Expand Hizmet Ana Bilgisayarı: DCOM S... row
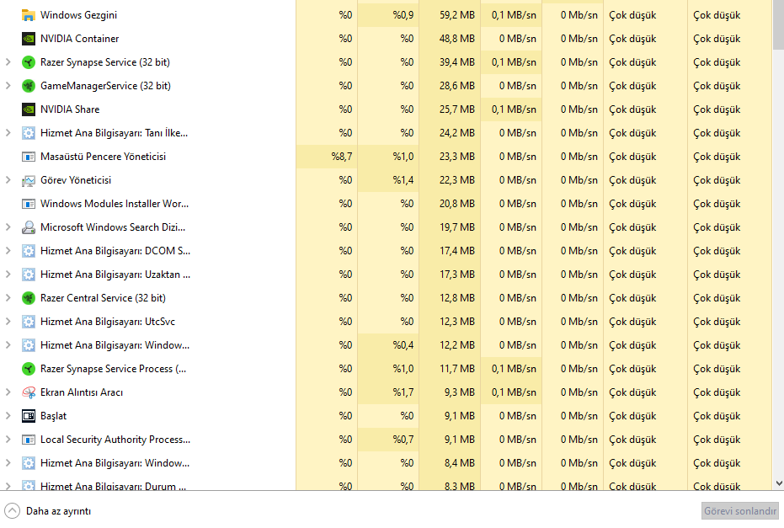784x528 pixels. (x=8, y=250)
